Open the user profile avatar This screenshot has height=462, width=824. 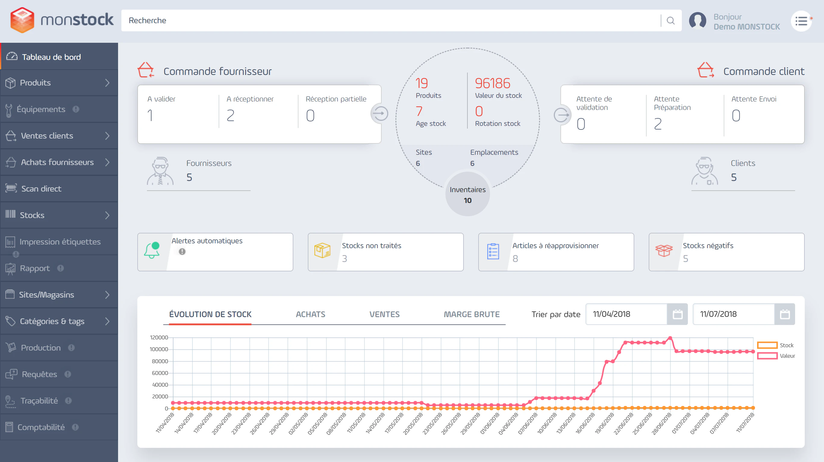click(697, 21)
